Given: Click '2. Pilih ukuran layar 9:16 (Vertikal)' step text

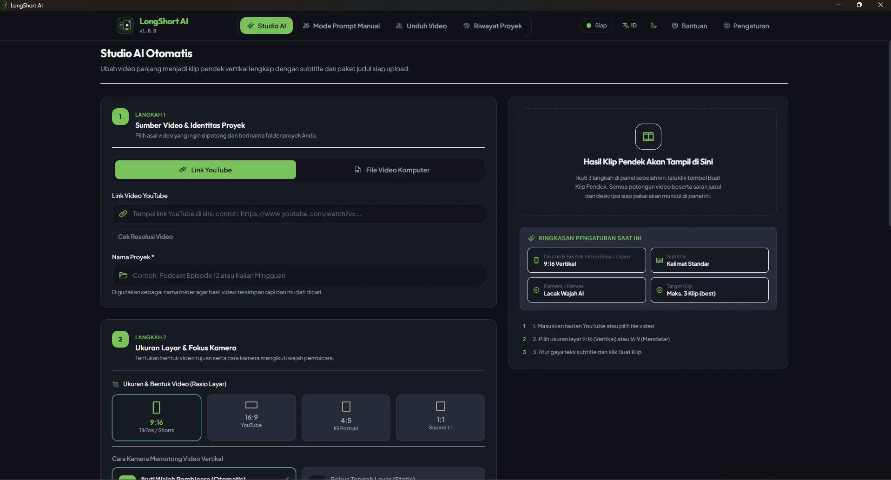Looking at the screenshot, I should [x=601, y=339].
